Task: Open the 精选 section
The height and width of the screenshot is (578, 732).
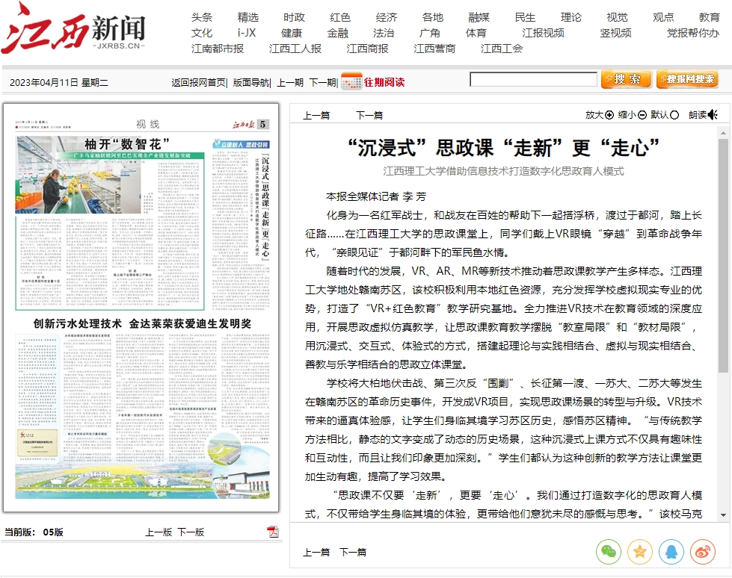Action: (248, 17)
